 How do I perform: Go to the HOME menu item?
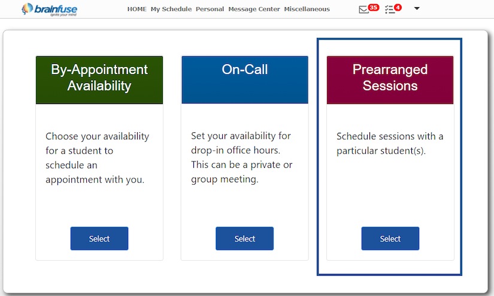(x=137, y=9)
